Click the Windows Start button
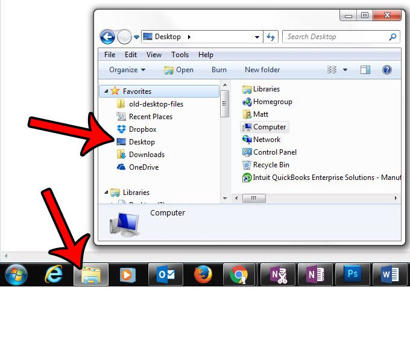The height and width of the screenshot is (337, 410). coord(16,274)
